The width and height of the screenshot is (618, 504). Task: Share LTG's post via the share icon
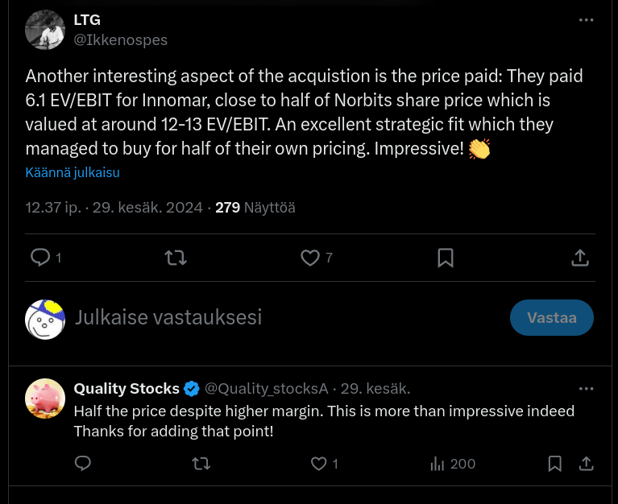click(x=579, y=258)
